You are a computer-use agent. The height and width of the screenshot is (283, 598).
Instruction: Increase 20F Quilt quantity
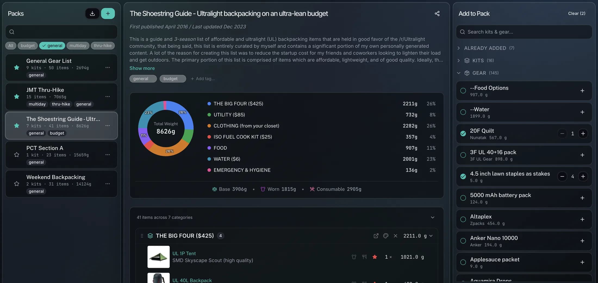583,133
